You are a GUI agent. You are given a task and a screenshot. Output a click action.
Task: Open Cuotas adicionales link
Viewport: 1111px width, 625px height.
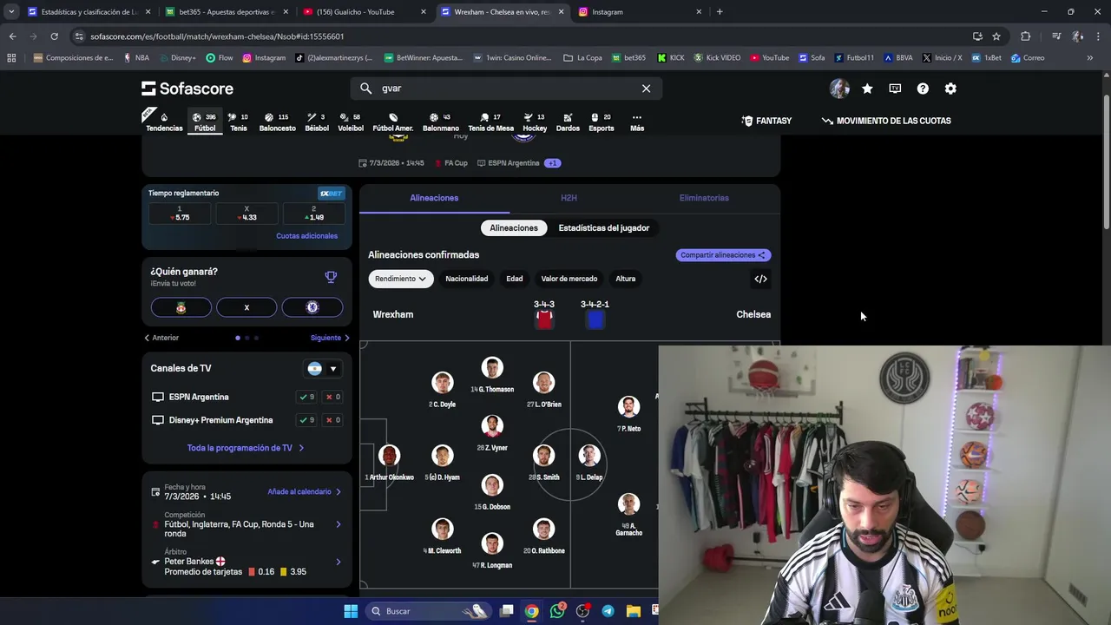(306, 236)
